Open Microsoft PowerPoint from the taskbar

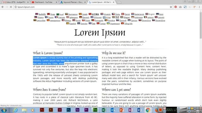click(122, 110)
